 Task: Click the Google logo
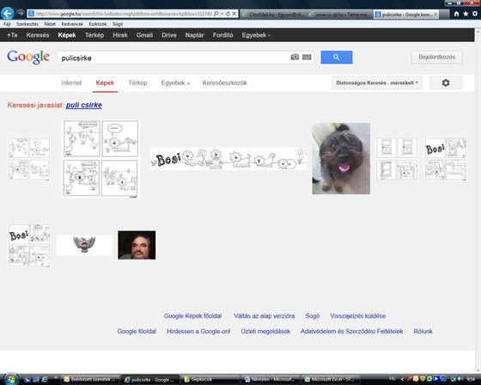28,57
